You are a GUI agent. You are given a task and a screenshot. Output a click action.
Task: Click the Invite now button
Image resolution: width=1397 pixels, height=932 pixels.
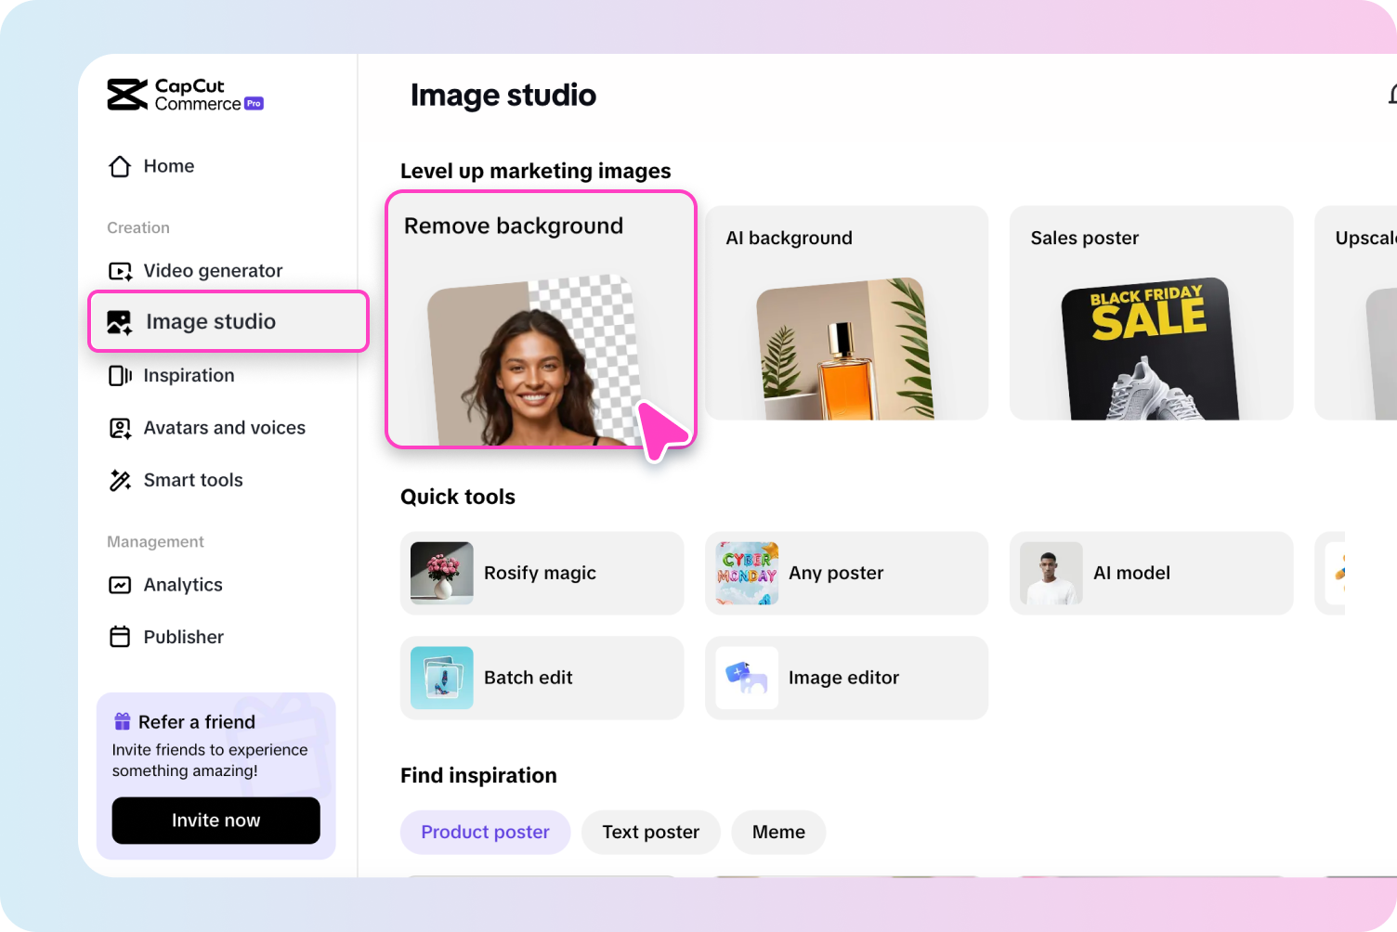tap(215, 821)
